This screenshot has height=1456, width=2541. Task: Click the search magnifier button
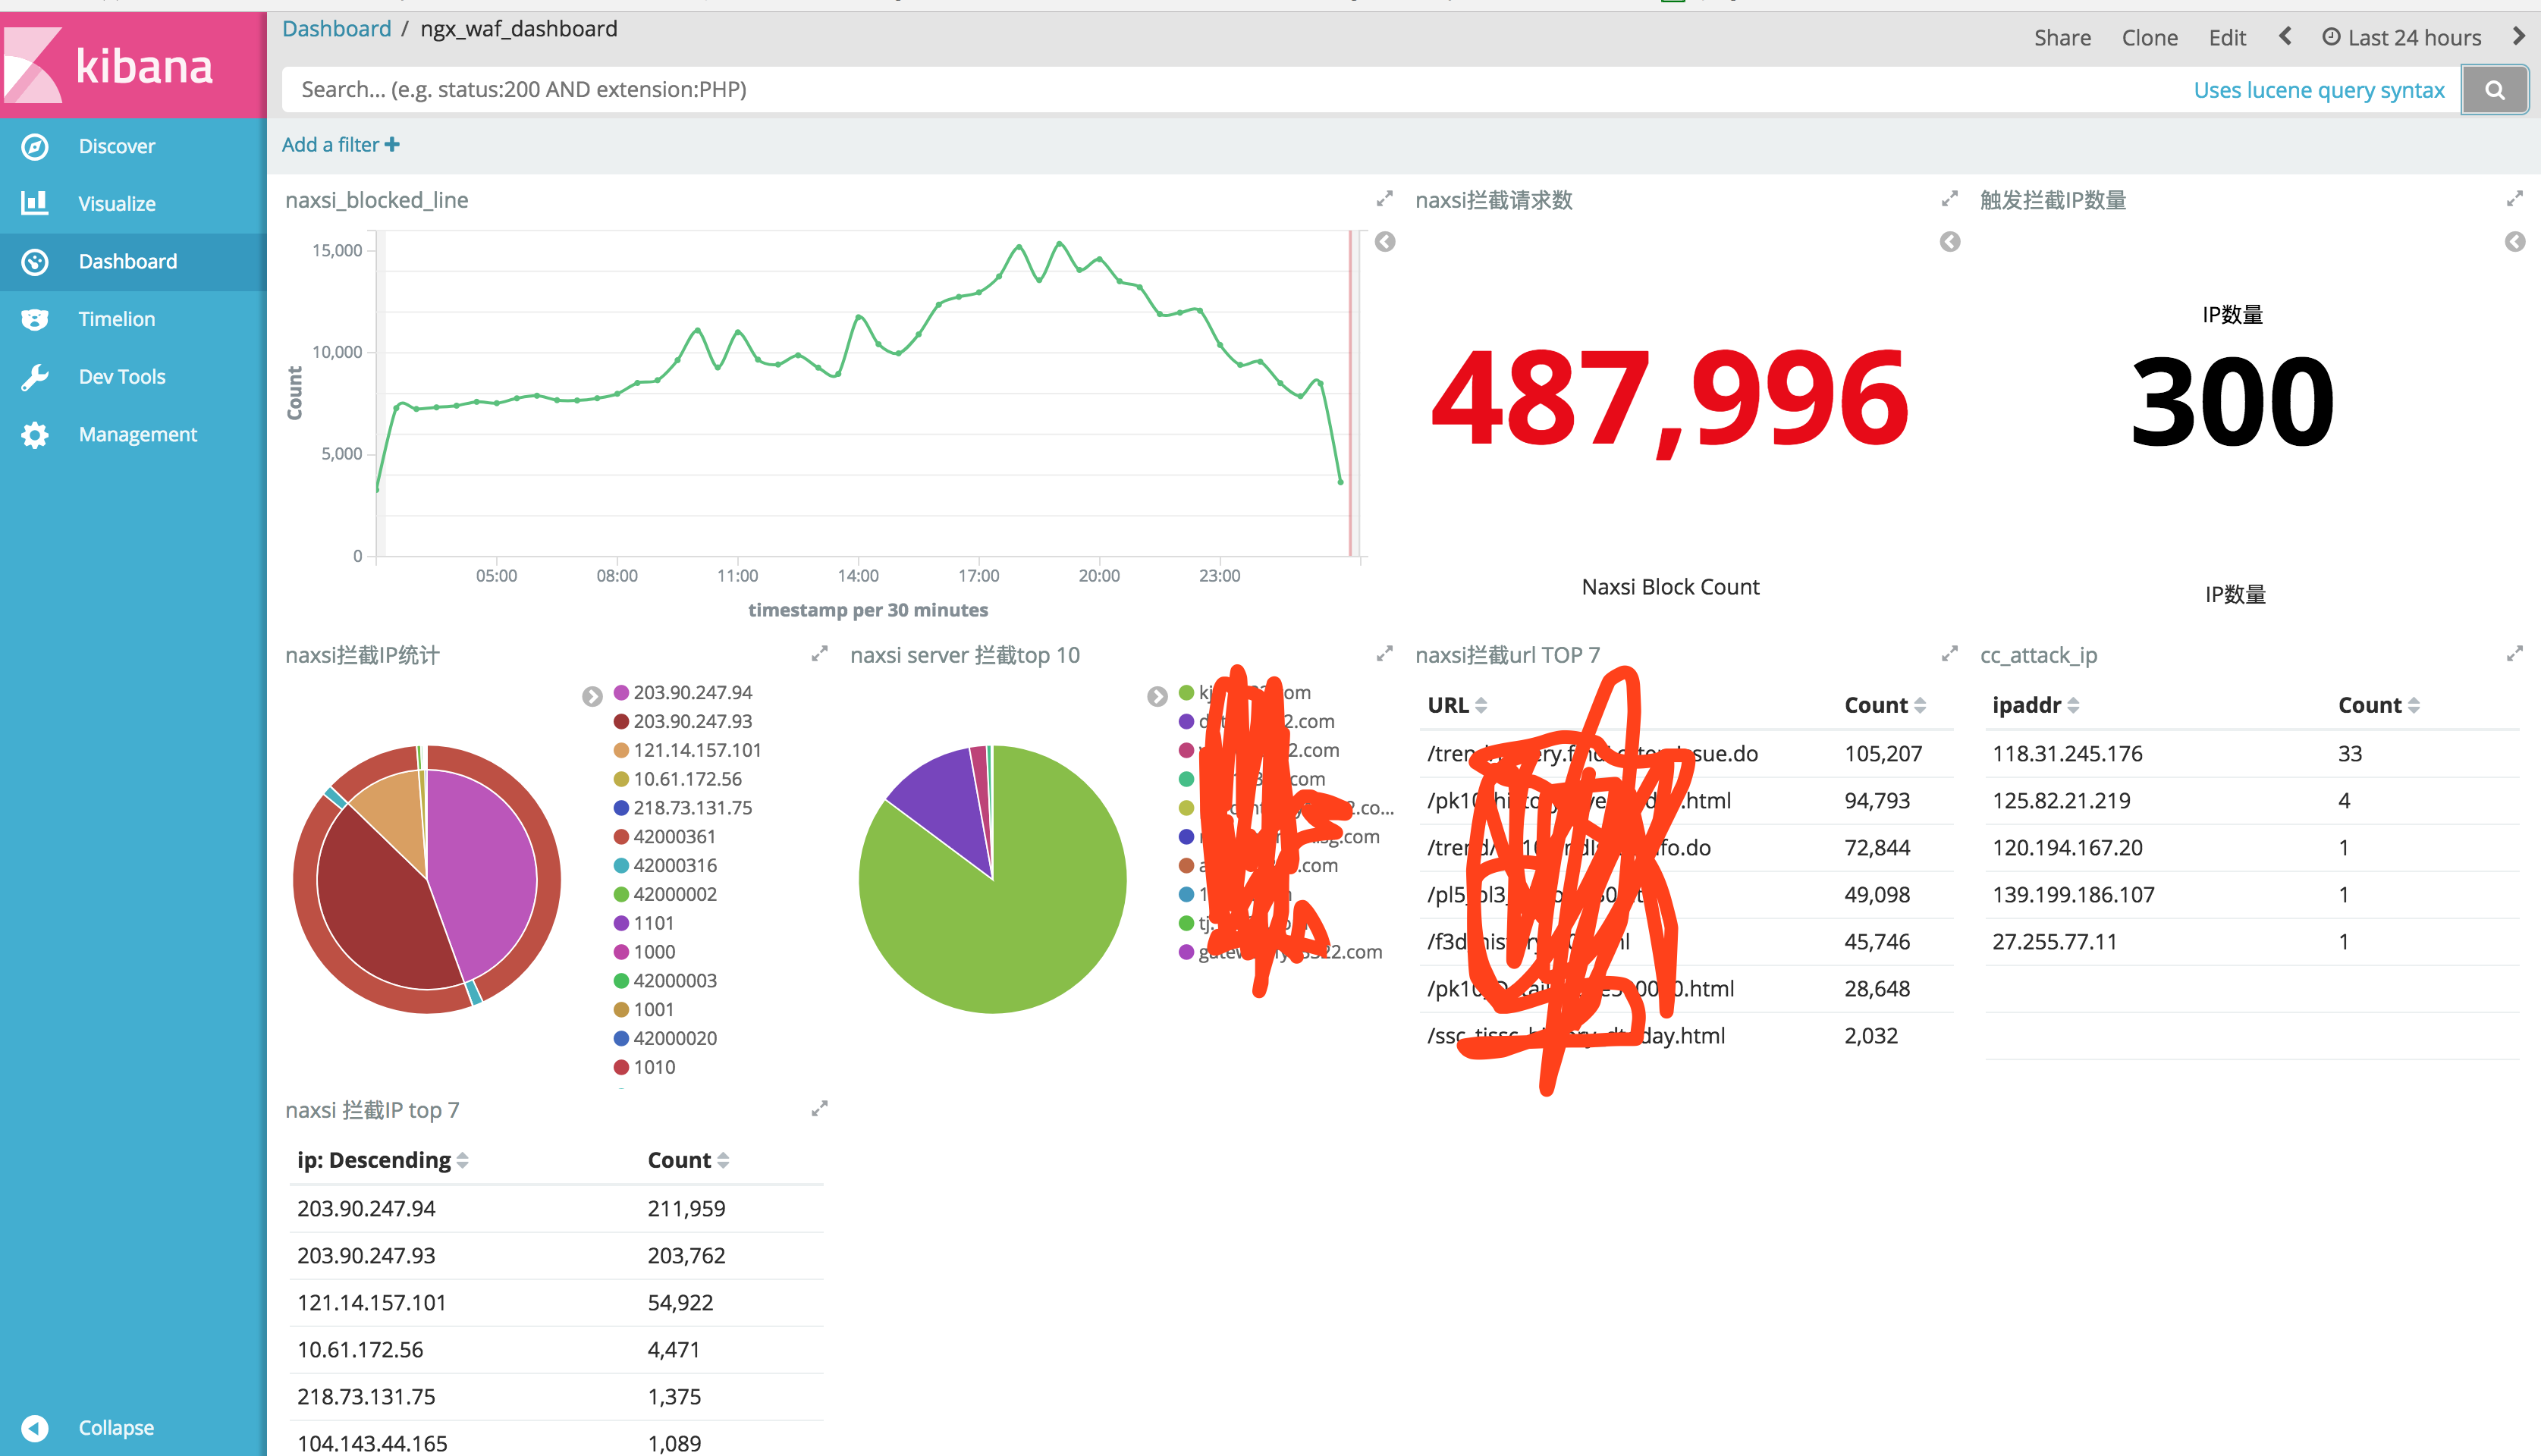pos(2494,90)
